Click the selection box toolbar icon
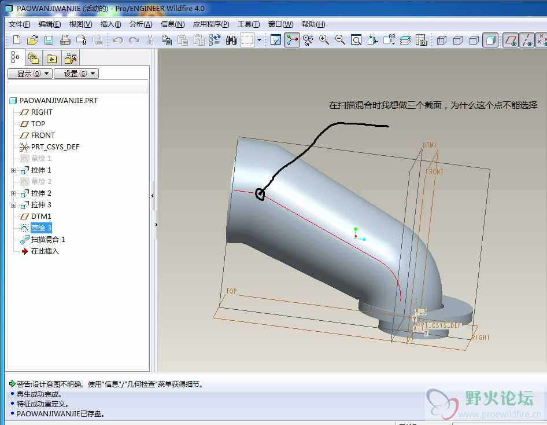 (247, 40)
